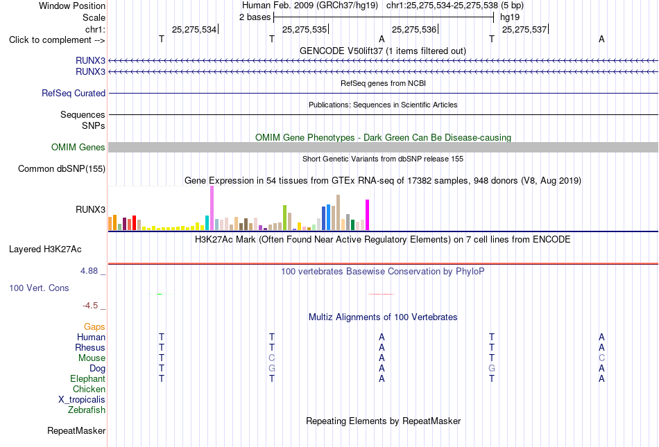Screen dimensions: 659x447
Task: Open the RefSeq Curated track label
Action: point(74,93)
